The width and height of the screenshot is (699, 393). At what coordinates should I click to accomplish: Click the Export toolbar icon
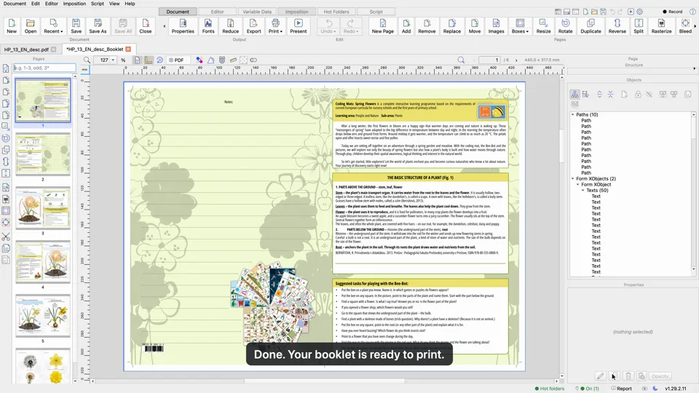(x=253, y=26)
